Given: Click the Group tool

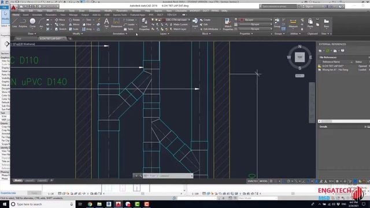Looking at the screenshot, I should tap(277, 23).
